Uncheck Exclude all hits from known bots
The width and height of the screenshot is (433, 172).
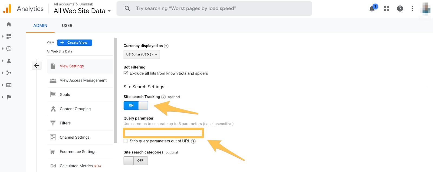[x=126, y=73]
